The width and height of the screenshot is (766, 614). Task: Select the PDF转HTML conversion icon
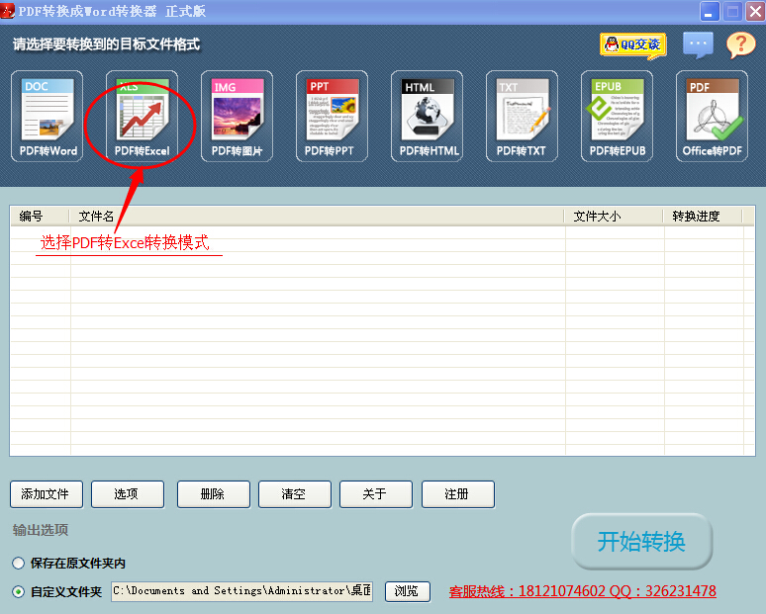click(x=427, y=116)
